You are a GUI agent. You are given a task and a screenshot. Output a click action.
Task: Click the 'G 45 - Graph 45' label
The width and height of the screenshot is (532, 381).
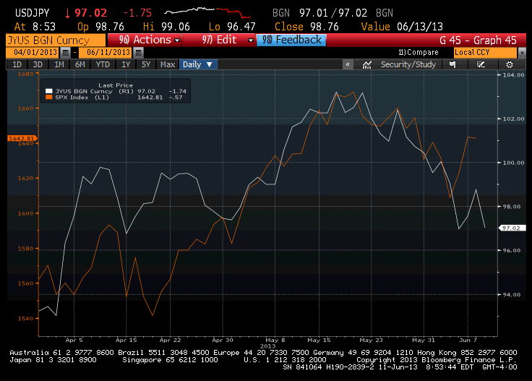point(478,40)
